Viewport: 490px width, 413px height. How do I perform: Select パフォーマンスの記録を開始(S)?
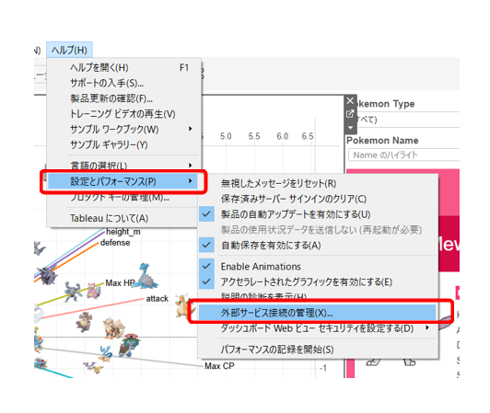318,350
